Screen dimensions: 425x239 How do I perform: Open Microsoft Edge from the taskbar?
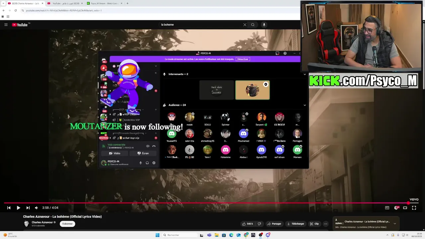click(231, 235)
